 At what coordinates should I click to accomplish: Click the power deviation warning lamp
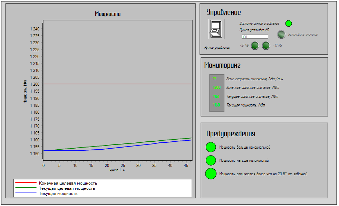pos(211,174)
